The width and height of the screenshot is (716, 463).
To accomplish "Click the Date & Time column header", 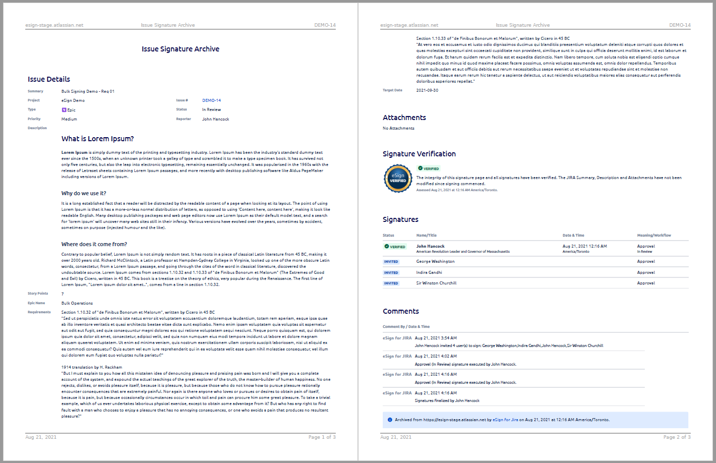I will (x=573, y=236).
